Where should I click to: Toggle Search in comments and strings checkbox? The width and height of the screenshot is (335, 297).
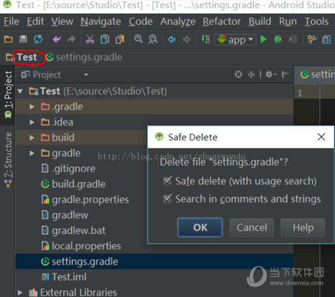point(167,199)
